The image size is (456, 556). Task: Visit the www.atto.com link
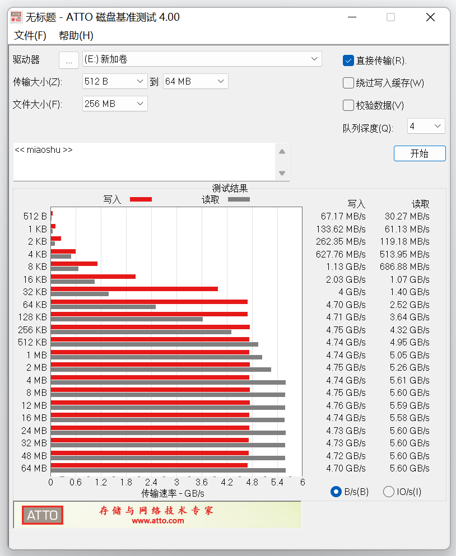(x=159, y=522)
